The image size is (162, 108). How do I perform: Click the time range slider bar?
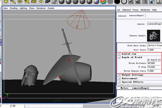click(54, 106)
